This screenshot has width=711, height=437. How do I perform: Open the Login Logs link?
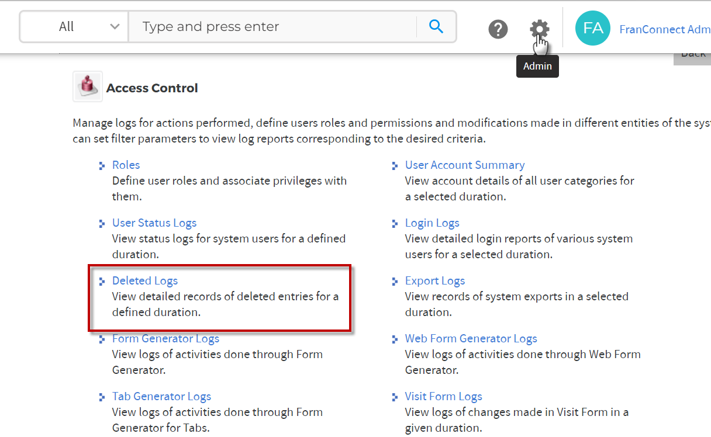pos(432,223)
